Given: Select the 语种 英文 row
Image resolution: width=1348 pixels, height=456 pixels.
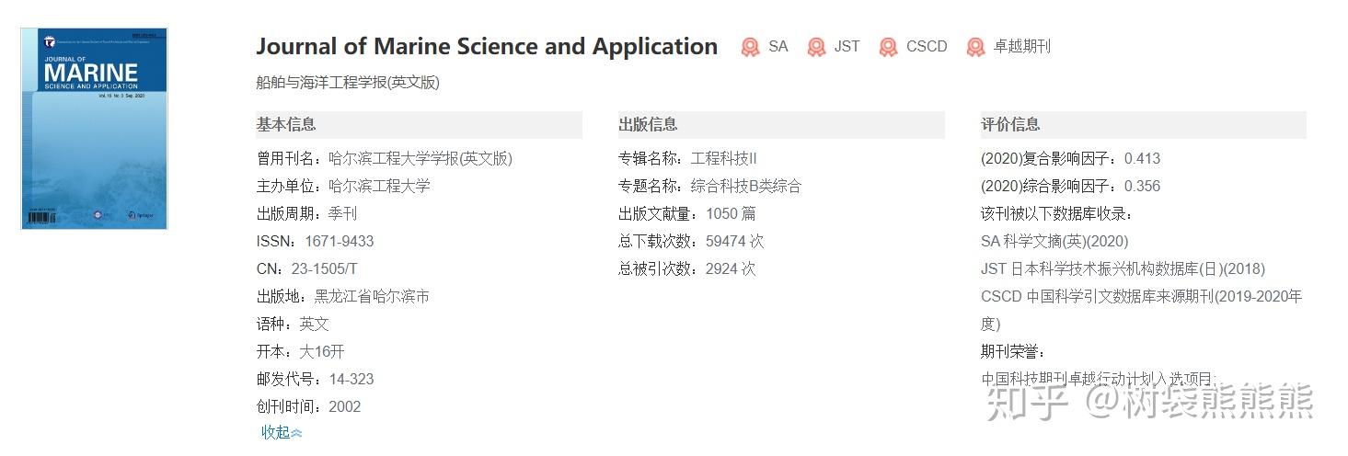Looking at the screenshot, I should point(293,324).
